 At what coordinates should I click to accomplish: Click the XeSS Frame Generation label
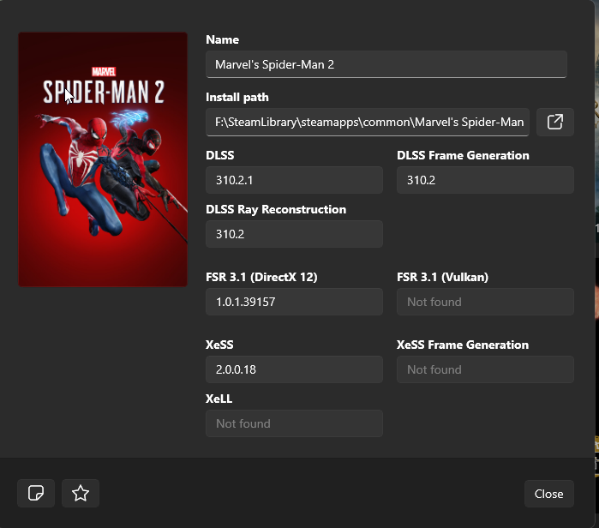point(463,345)
